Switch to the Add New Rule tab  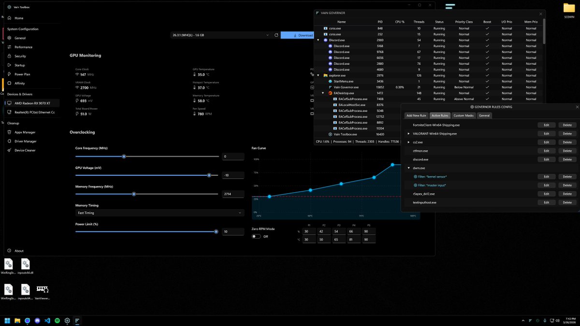coord(416,115)
